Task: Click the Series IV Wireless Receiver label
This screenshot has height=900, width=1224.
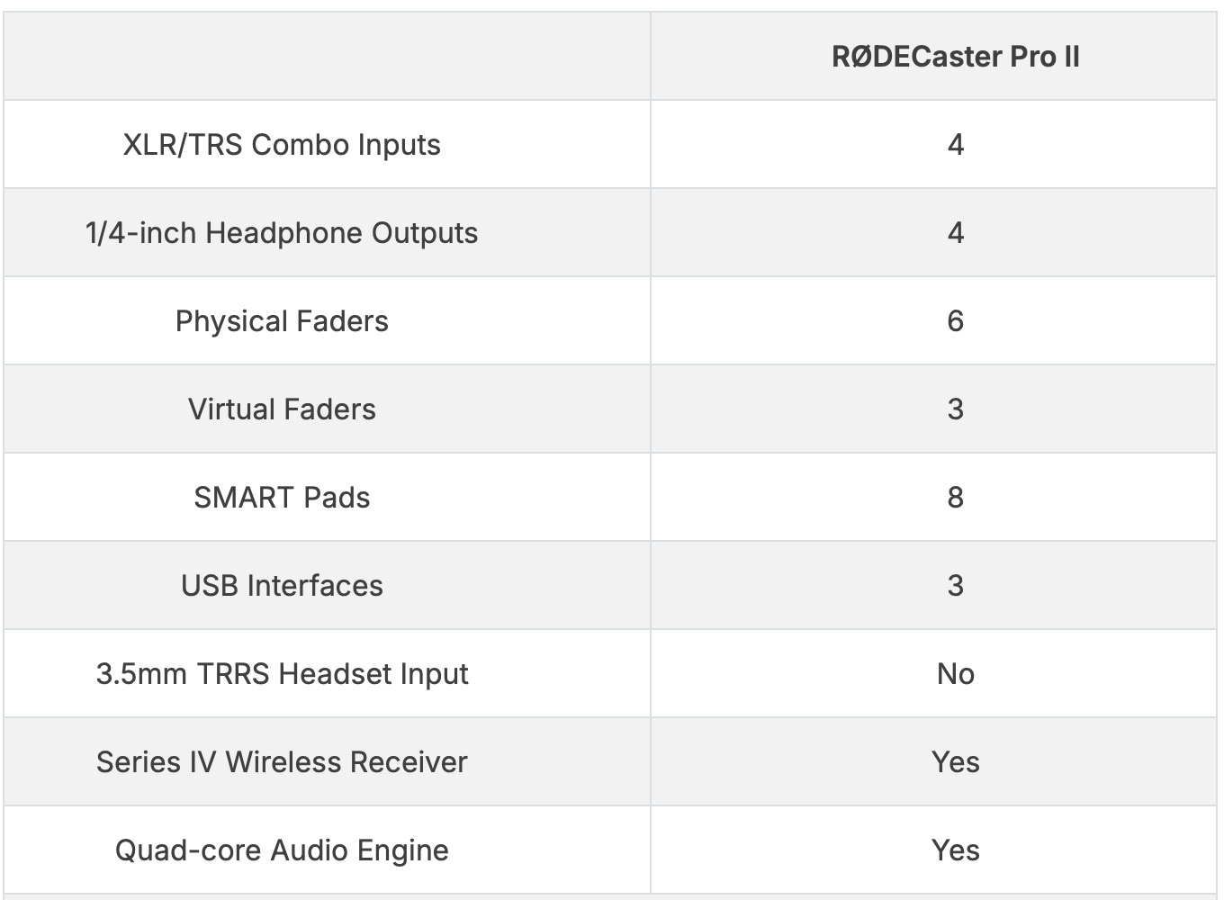Action: point(282,762)
